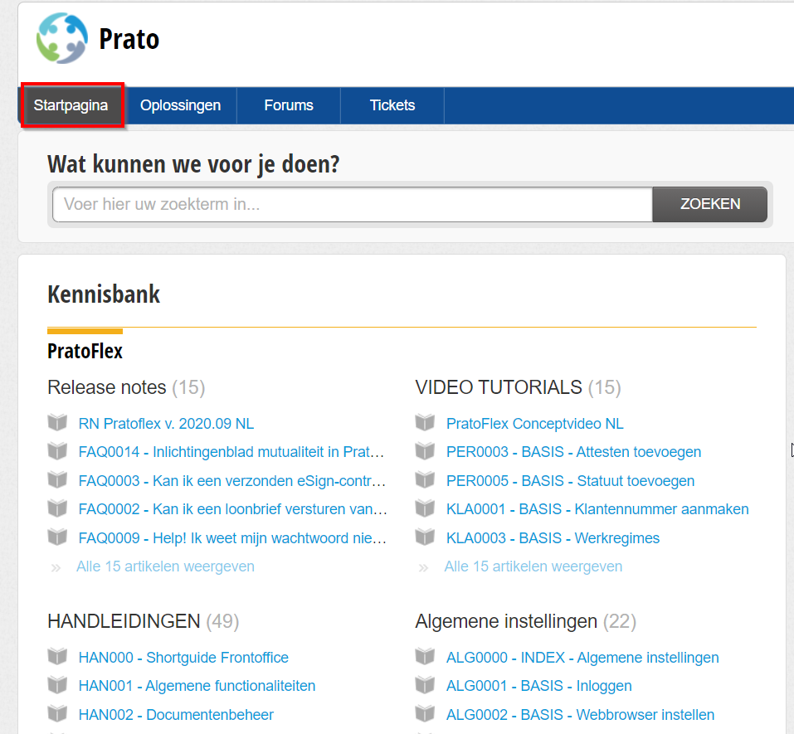The width and height of the screenshot is (794, 734).
Task: Open HAN001 Algemene functionaliteiten article
Action: (x=197, y=686)
